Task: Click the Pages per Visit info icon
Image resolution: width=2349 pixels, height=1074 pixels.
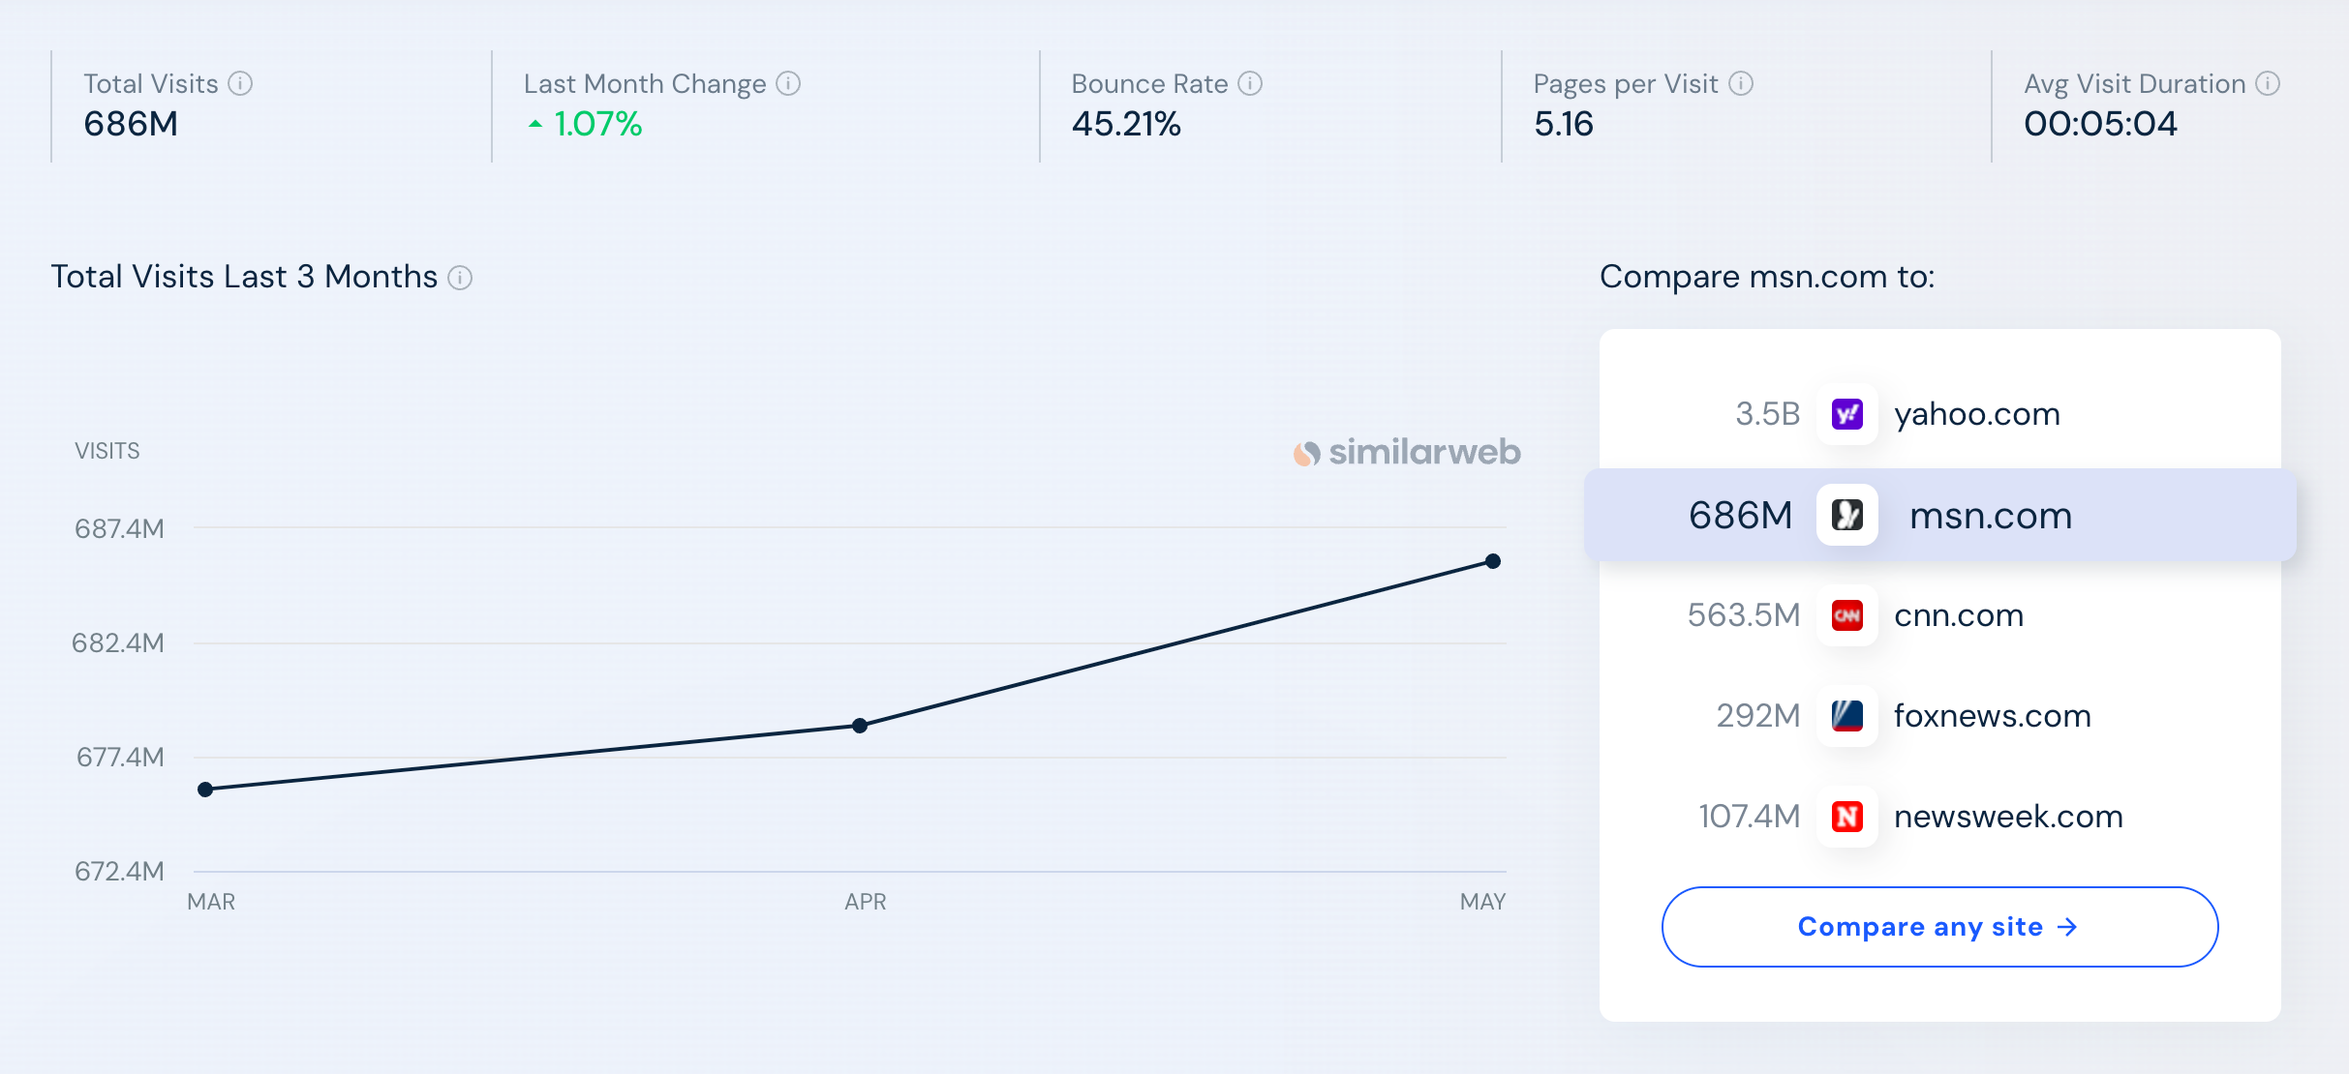Action: [1741, 84]
